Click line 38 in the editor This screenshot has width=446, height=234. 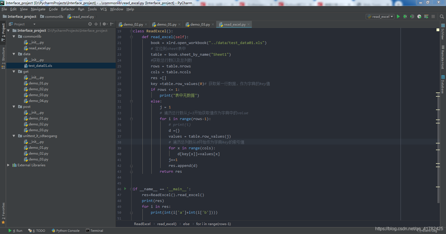pyautogui.click(x=280, y=142)
